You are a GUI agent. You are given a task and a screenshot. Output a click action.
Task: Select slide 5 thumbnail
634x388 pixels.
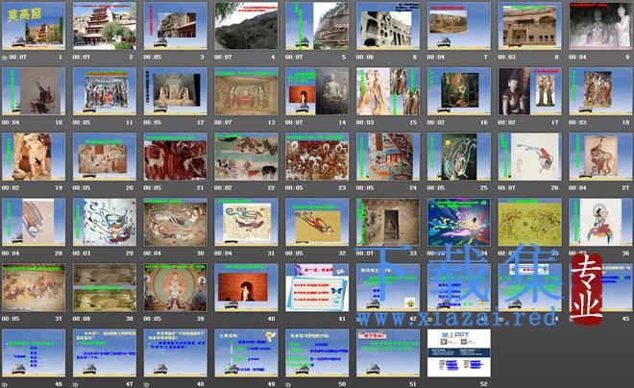coord(317,26)
